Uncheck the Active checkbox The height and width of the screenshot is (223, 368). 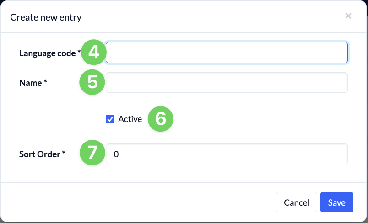click(x=110, y=119)
